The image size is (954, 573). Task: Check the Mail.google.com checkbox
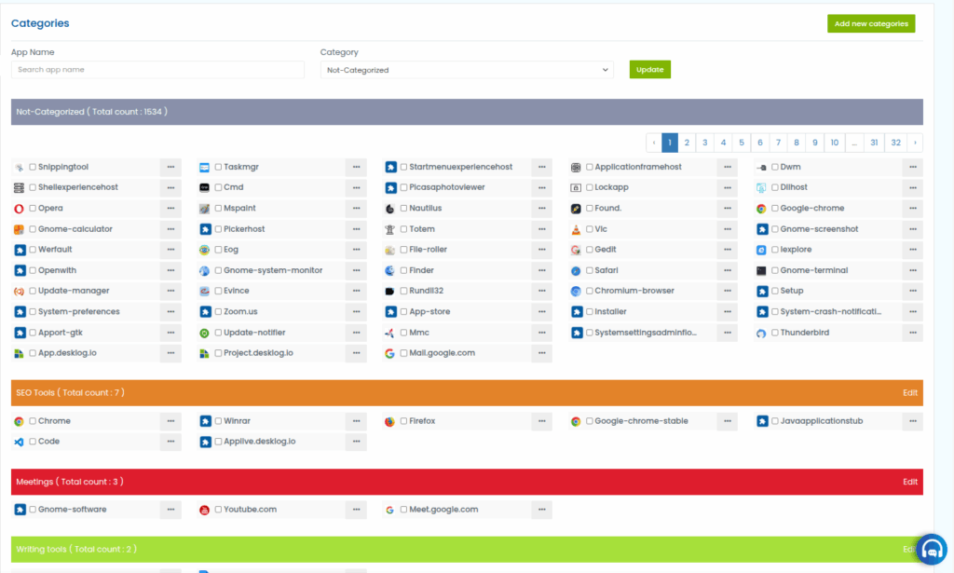click(403, 353)
